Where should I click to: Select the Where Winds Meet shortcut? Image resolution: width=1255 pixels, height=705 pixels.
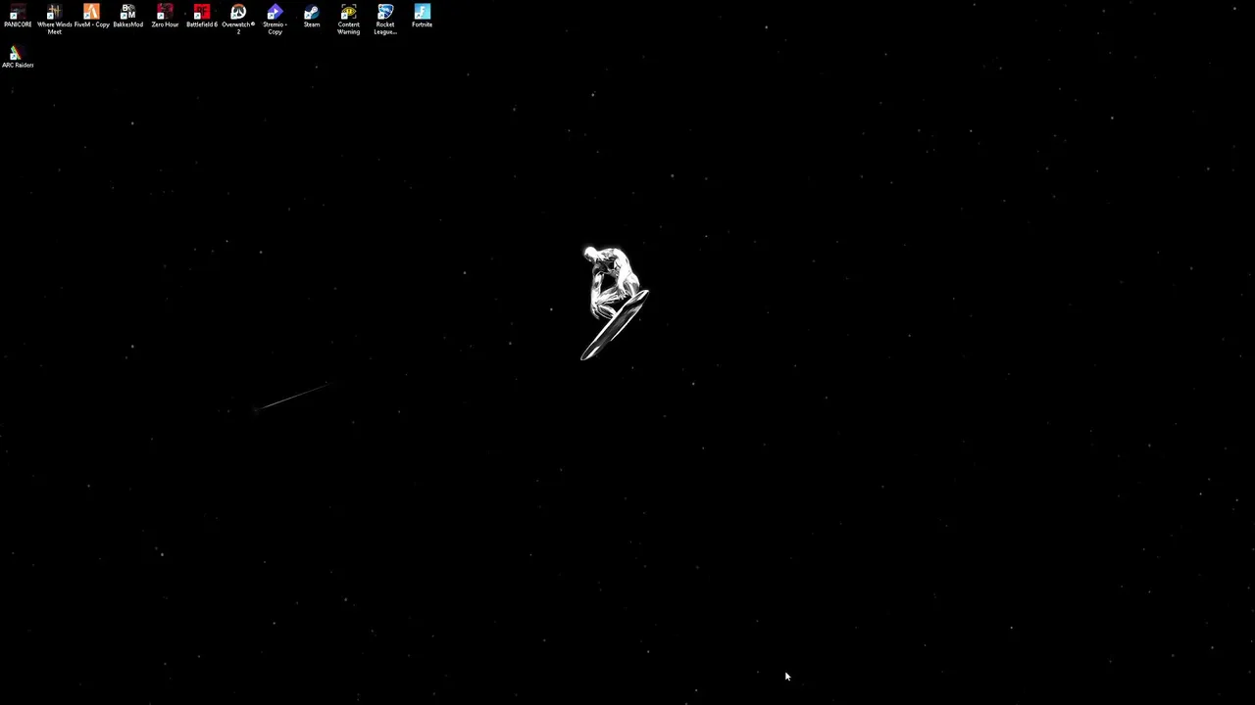55,20
